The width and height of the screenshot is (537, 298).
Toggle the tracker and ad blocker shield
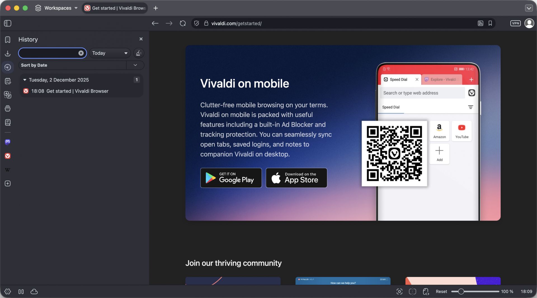[197, 24]
